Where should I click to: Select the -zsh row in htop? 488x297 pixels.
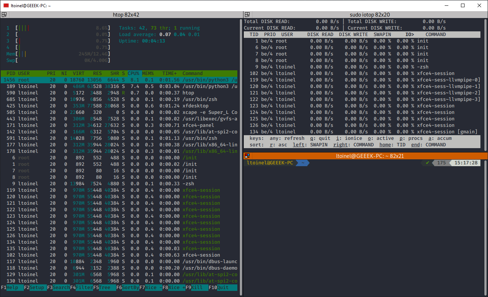119,183
